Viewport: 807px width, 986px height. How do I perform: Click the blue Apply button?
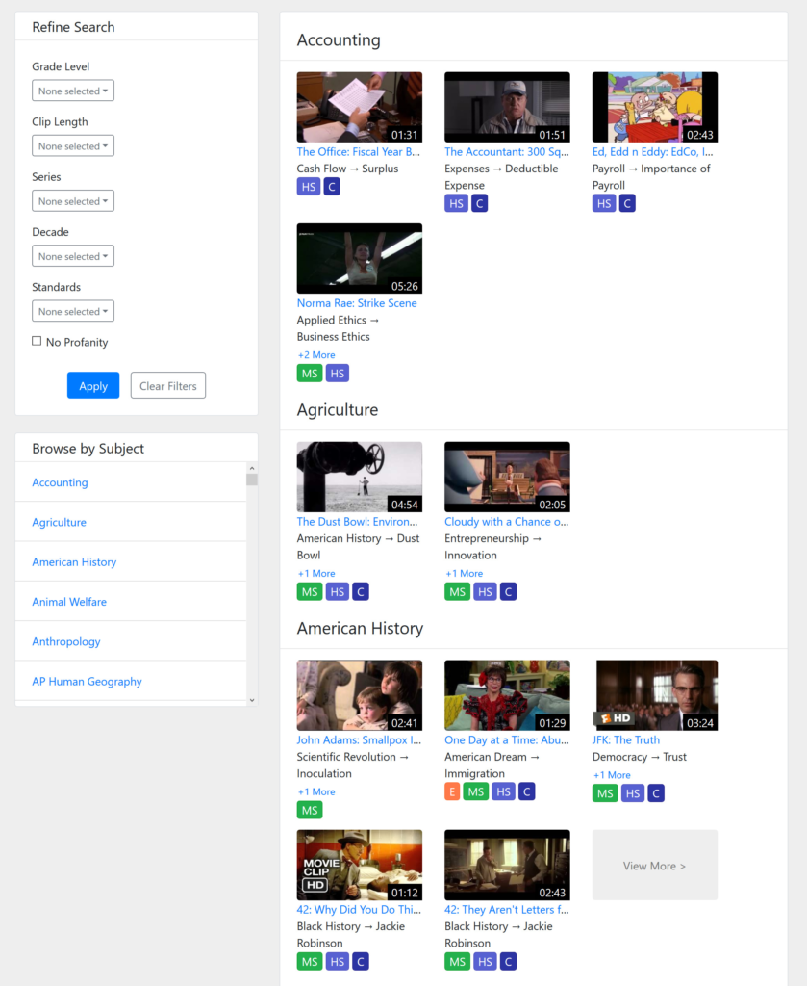93,385
